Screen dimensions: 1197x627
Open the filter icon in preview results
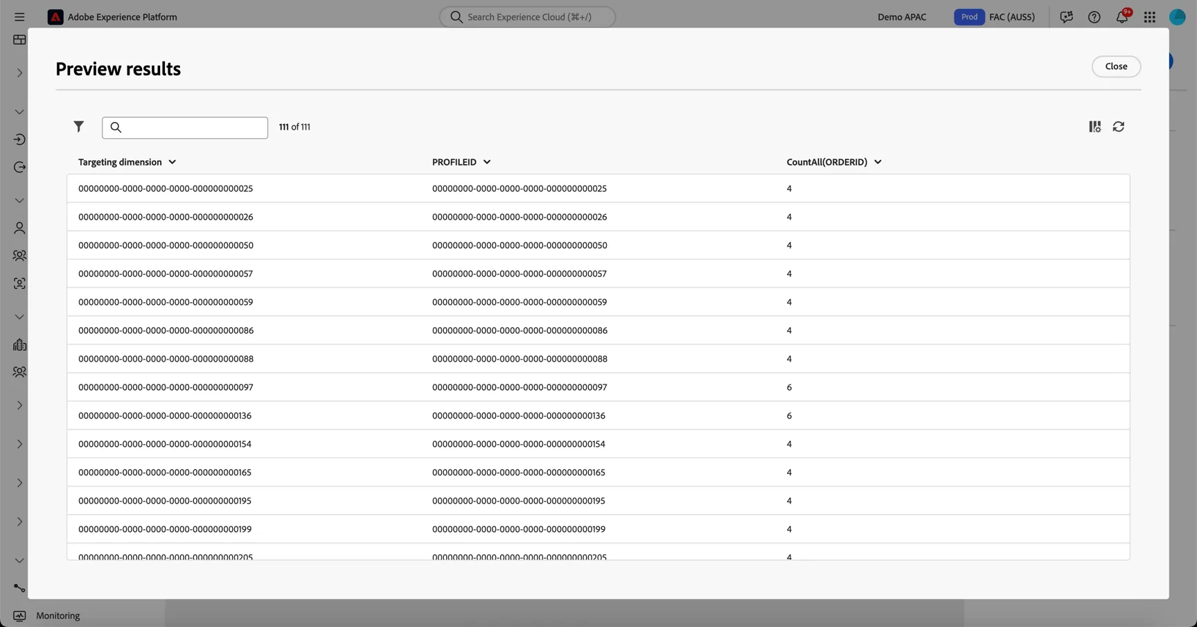78,127
